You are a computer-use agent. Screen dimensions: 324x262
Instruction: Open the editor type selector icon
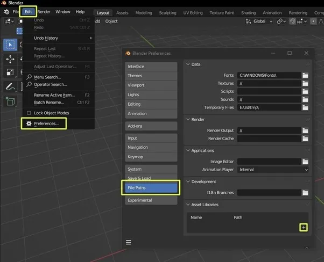10,21
